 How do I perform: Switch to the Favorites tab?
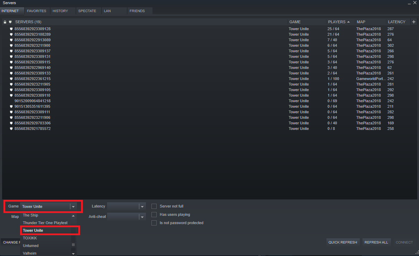pos(37,11)
